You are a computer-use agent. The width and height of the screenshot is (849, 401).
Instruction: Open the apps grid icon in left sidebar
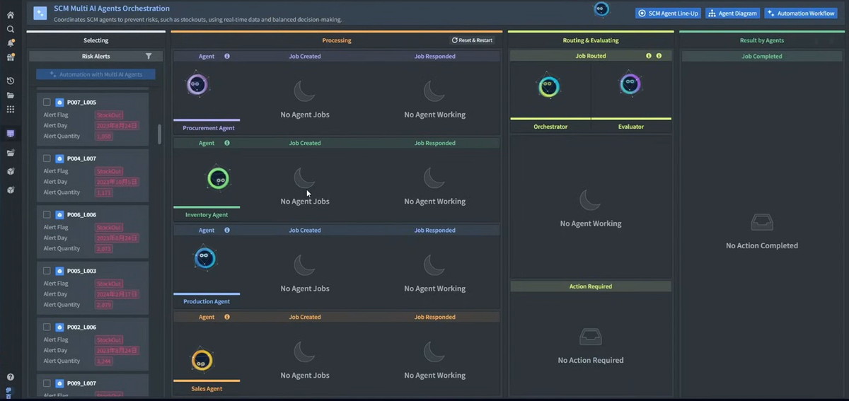(10, 109)
